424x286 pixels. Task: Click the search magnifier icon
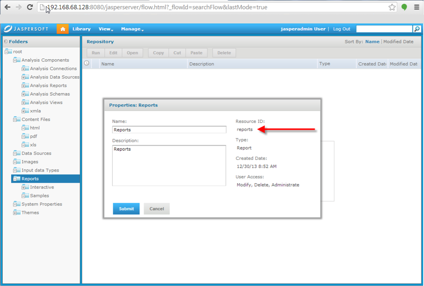[417, 29]
